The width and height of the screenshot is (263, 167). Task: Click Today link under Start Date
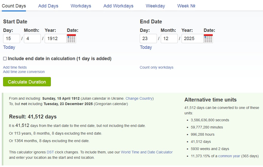(9, 47)
